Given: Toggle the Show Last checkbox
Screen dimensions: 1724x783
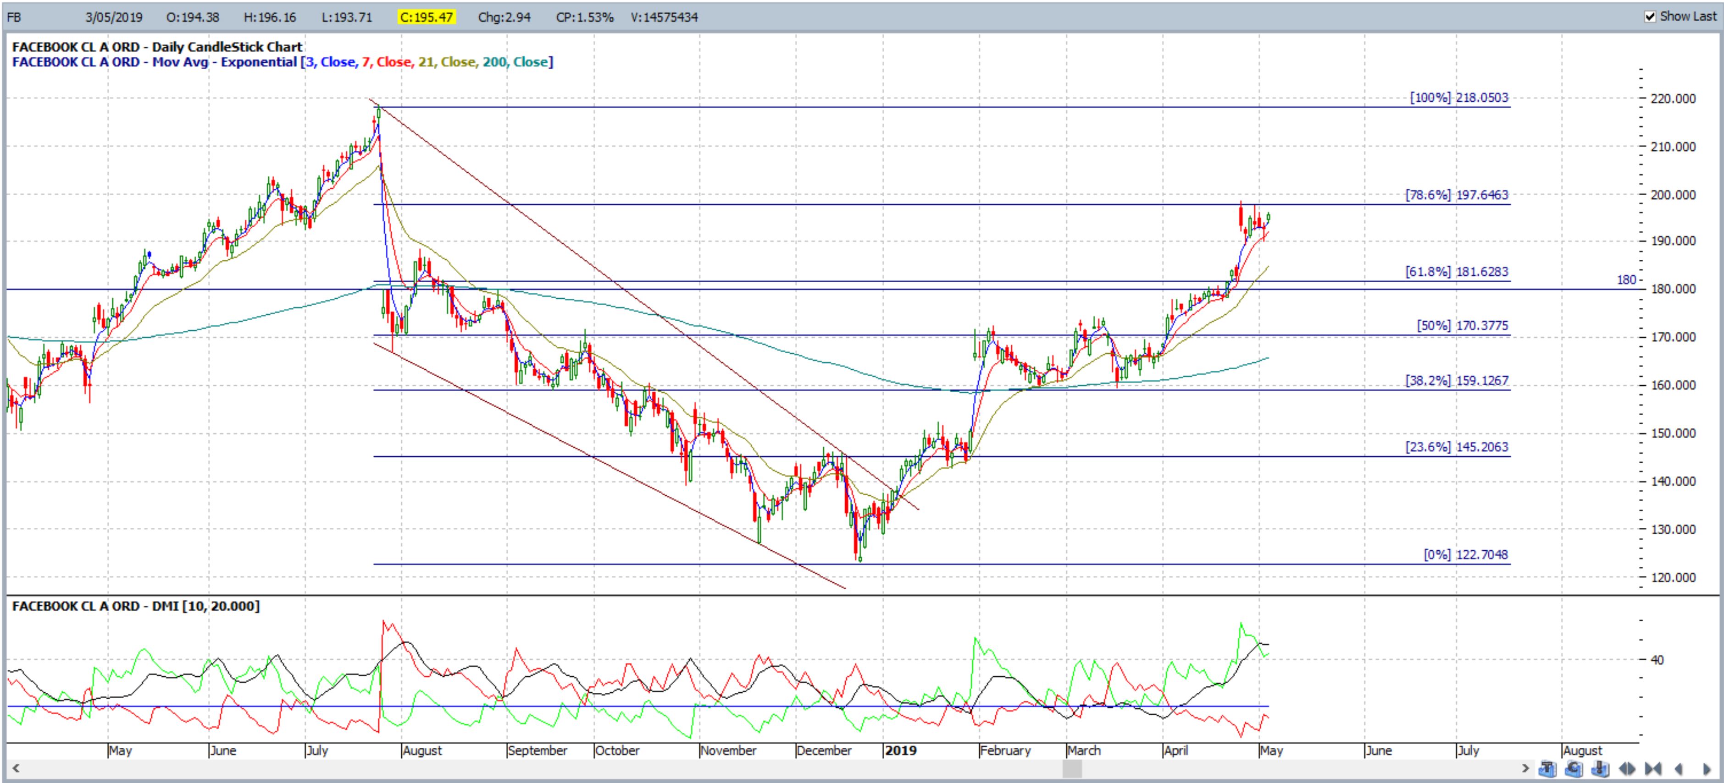Looking at the screenshot, I should pos(1650,16).
